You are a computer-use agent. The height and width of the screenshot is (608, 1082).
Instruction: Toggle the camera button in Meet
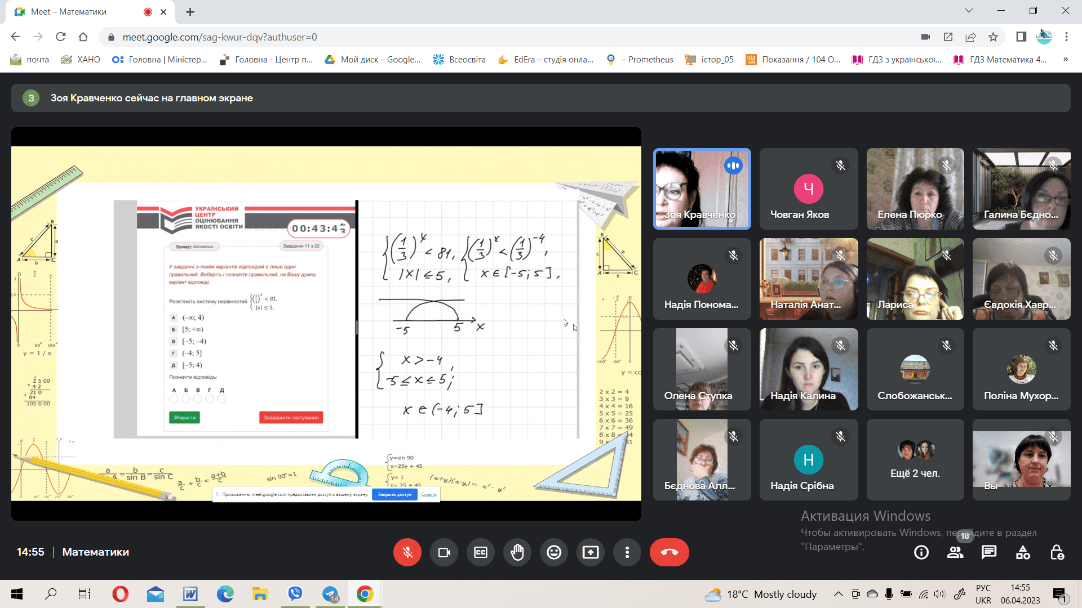pos(444,552)
